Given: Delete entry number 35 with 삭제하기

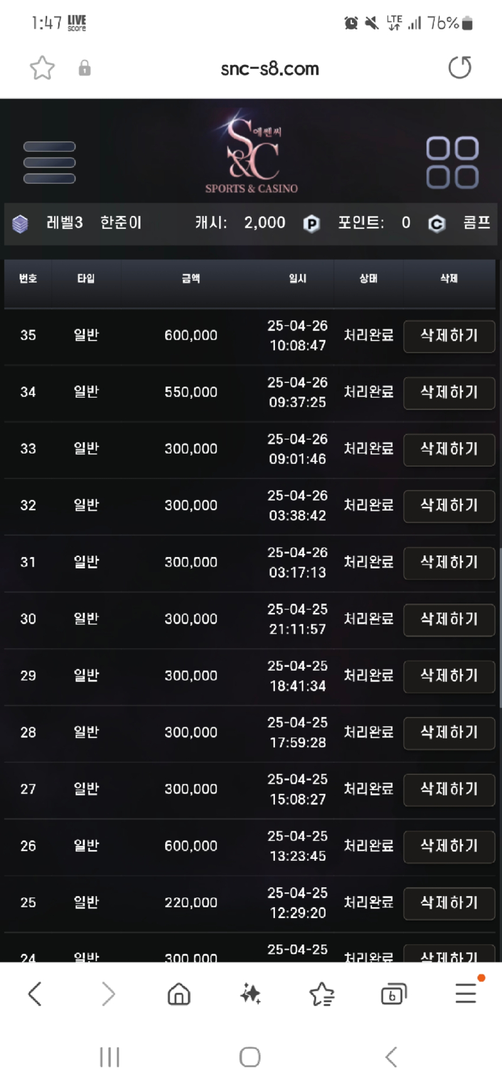Looking at the screenshot, I should 449,336.
